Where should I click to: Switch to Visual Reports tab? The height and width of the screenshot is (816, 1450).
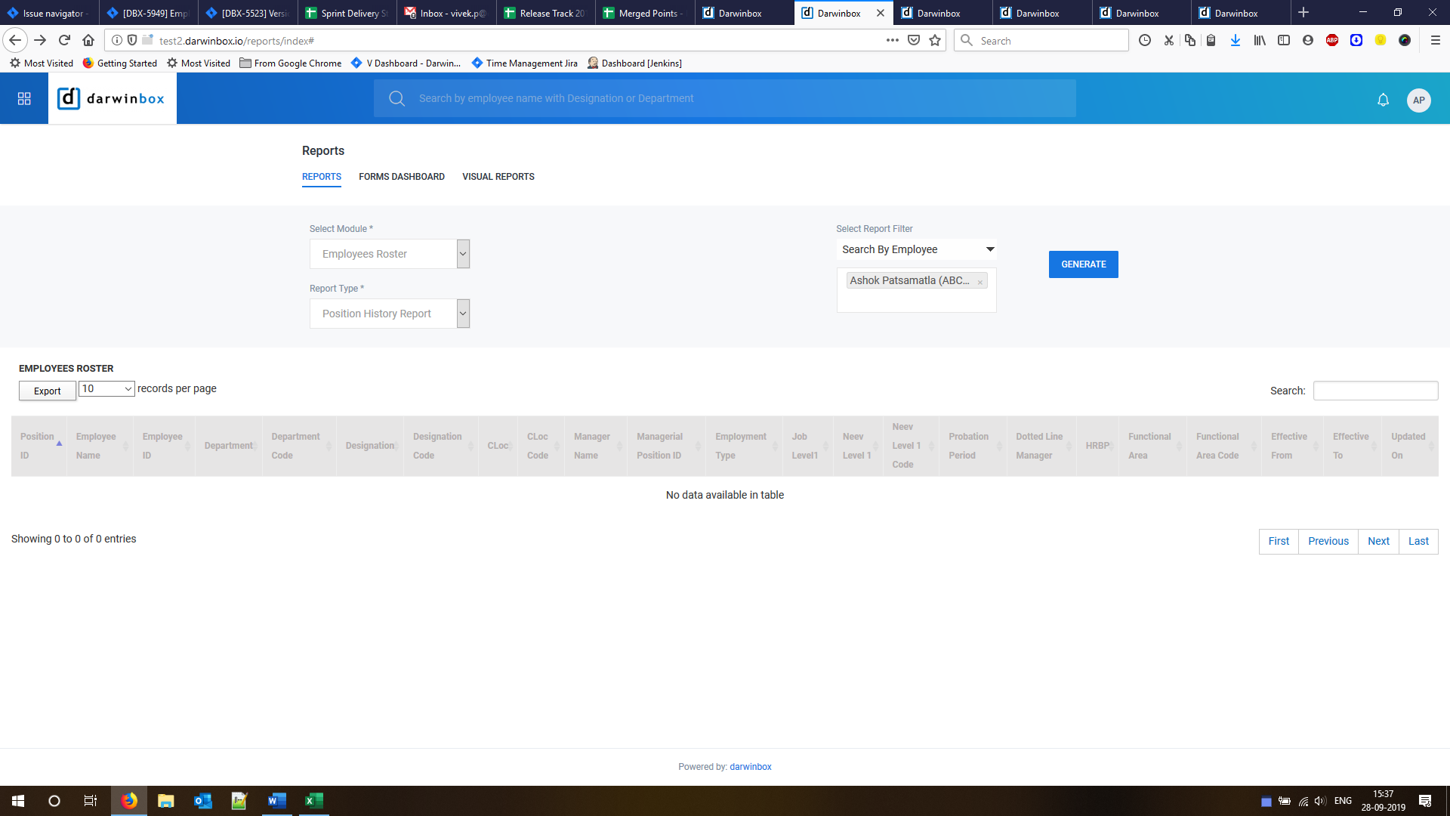pyautogui.click(x=498, y=177)
